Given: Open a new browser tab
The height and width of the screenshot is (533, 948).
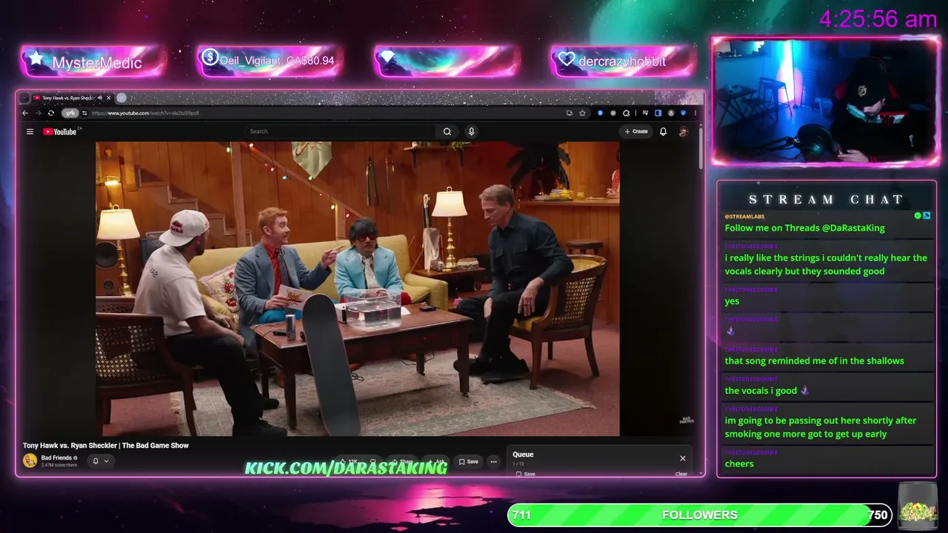Looking at the screenshot, I should point(121,98).
